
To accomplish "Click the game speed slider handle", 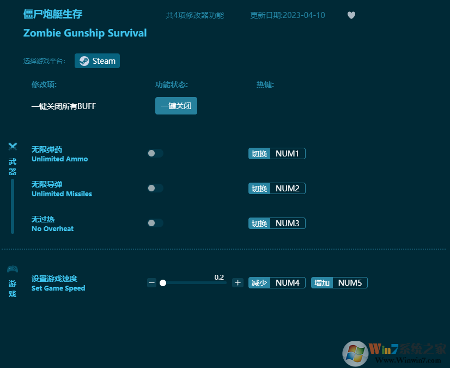I will 163,283.
